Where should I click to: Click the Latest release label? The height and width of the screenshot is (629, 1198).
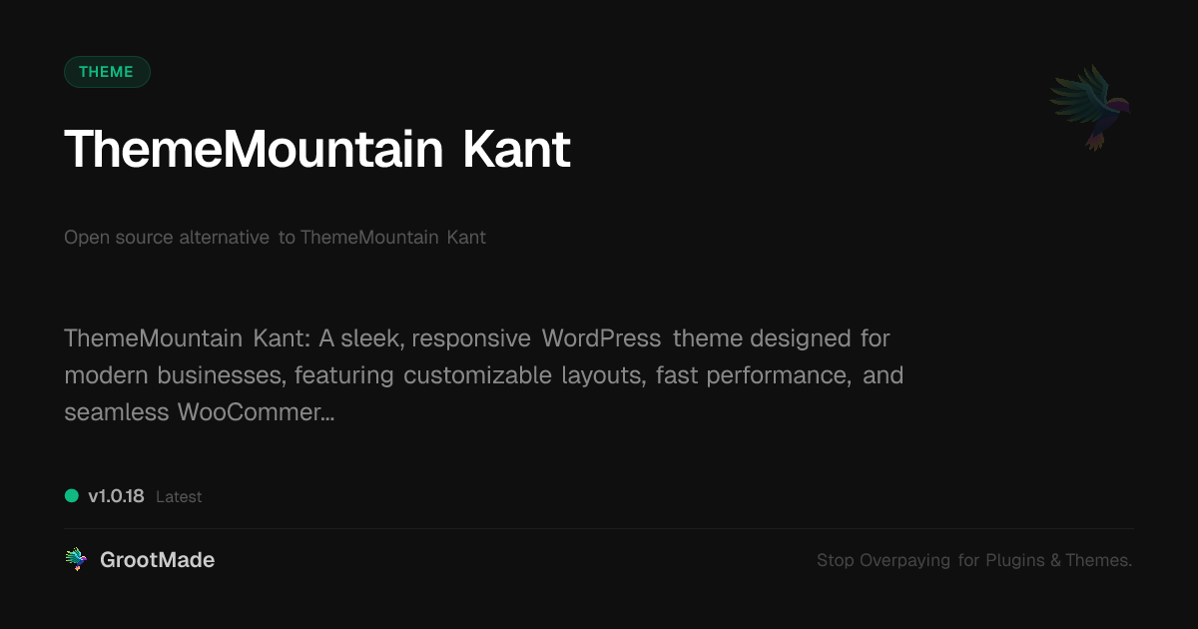[x=179, y=496]
